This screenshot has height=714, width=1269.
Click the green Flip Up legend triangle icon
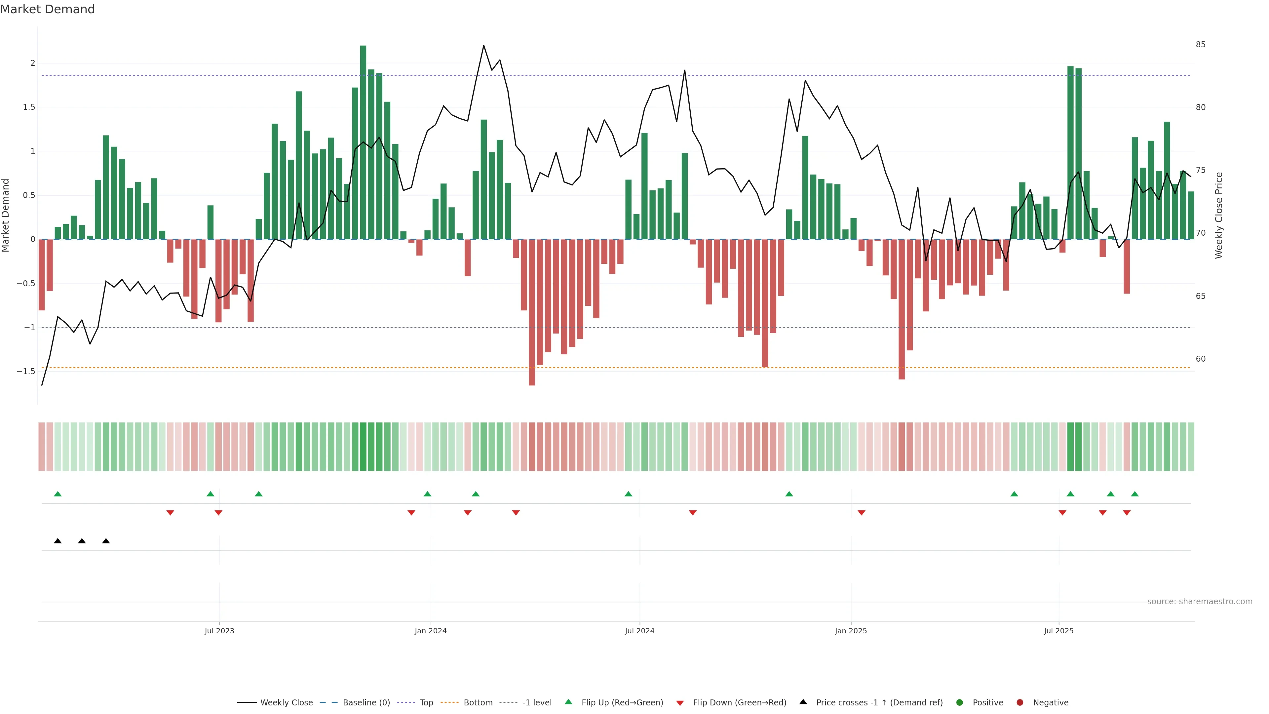coord(568,702)
